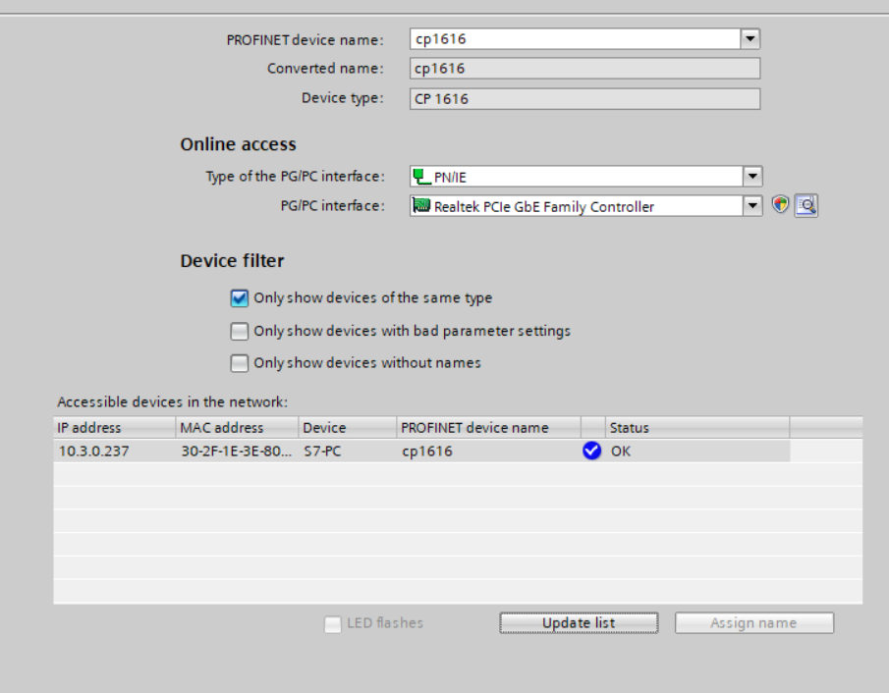889x693 pixels.
Task: Click the PROFINET device name column header
Action: pos(489,428)
